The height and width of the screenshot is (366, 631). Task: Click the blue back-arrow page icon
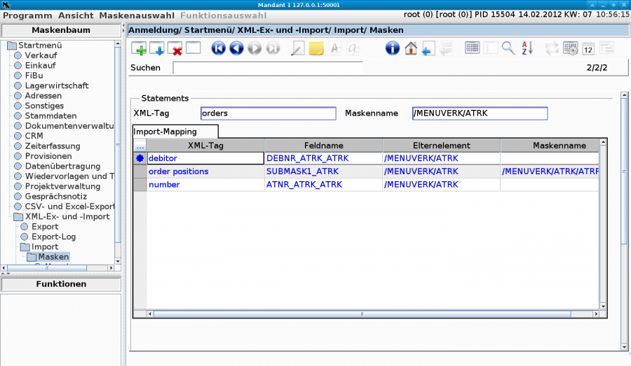point(428,48)
